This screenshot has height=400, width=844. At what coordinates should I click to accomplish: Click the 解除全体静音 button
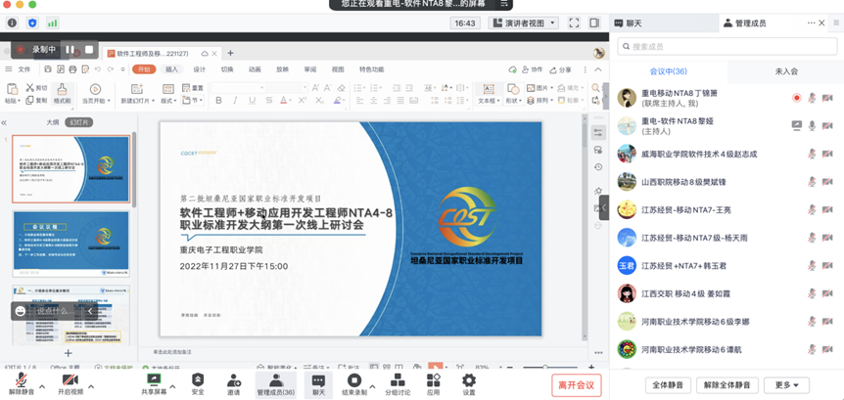(x=727, y=385)
